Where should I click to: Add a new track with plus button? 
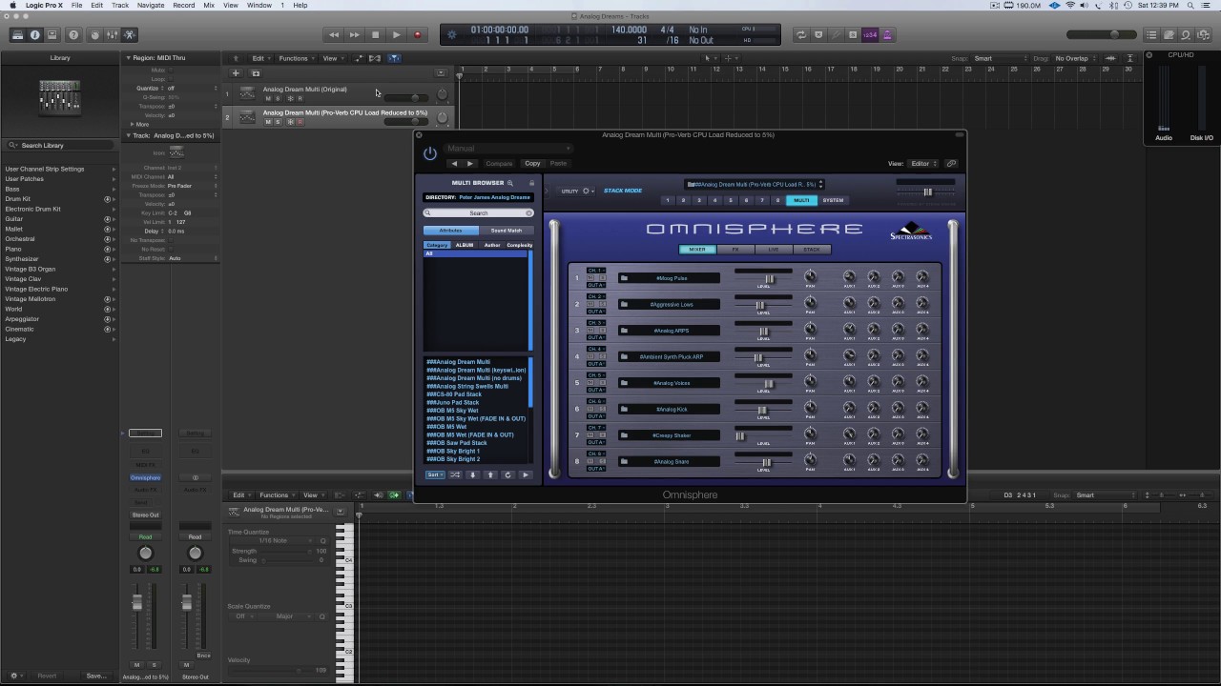click(236, 73)
